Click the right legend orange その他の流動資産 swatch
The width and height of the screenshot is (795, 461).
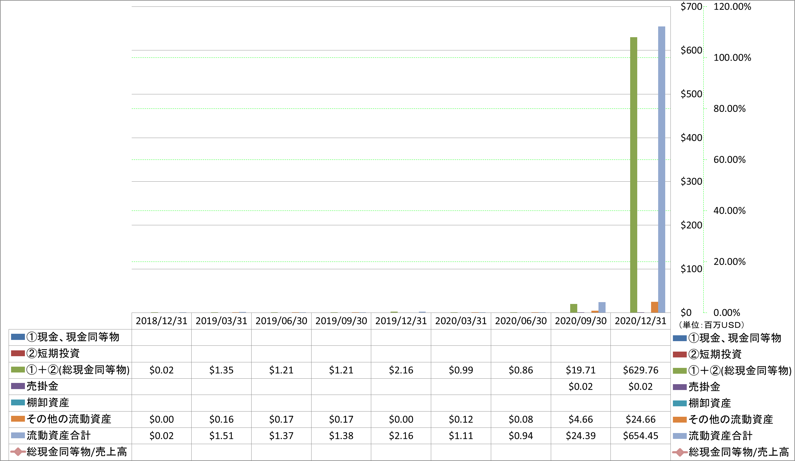(680, 420)
